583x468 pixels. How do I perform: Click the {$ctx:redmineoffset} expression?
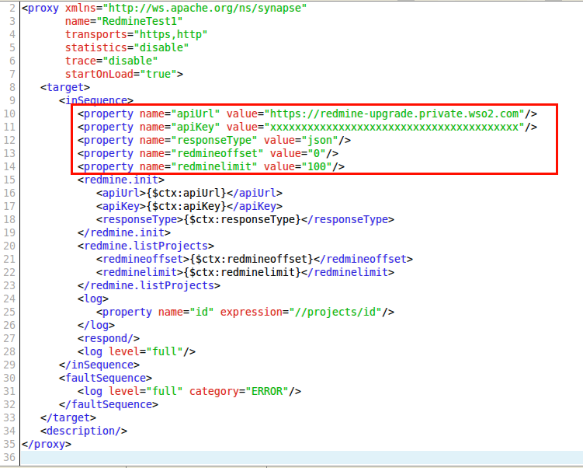(252, 259)
